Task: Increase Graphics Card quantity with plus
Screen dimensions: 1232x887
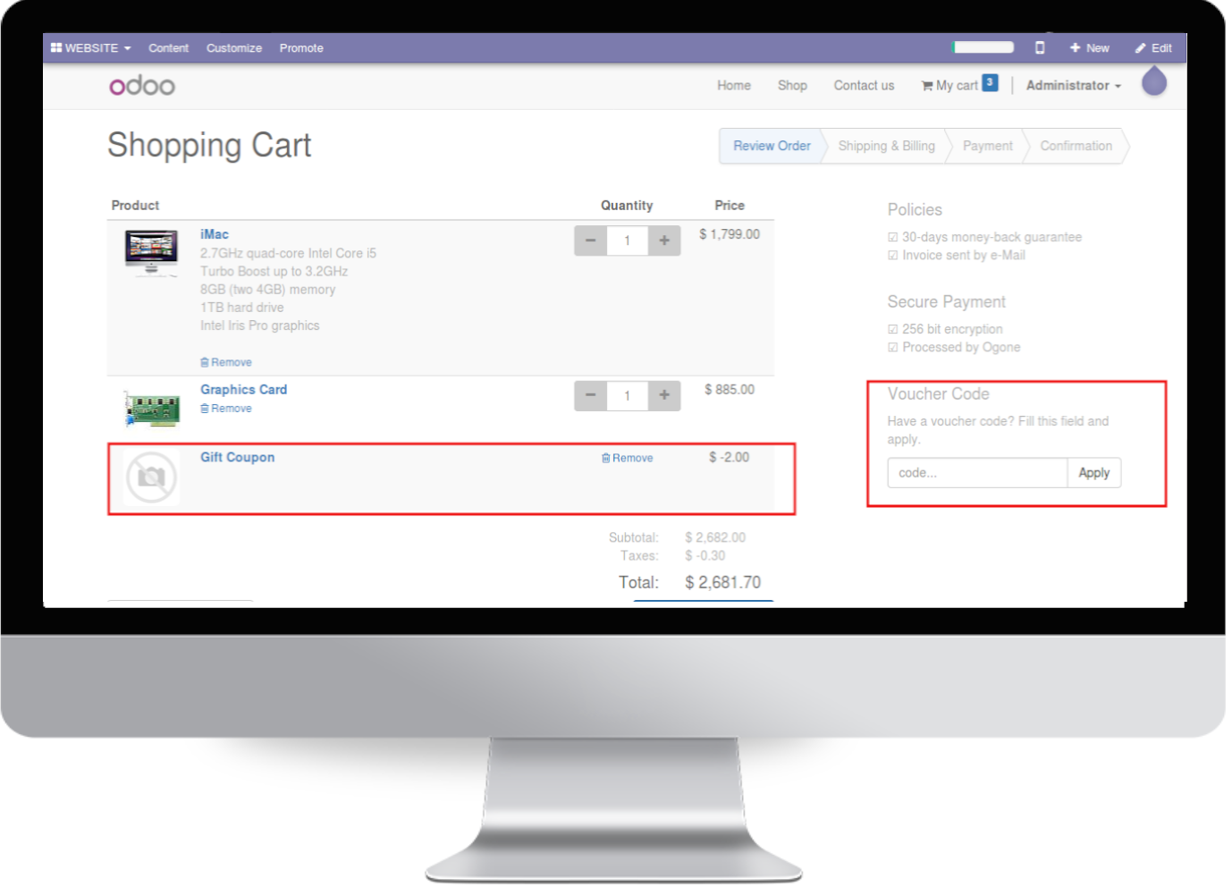Action: pyautogui.click(x=664, y=396)
